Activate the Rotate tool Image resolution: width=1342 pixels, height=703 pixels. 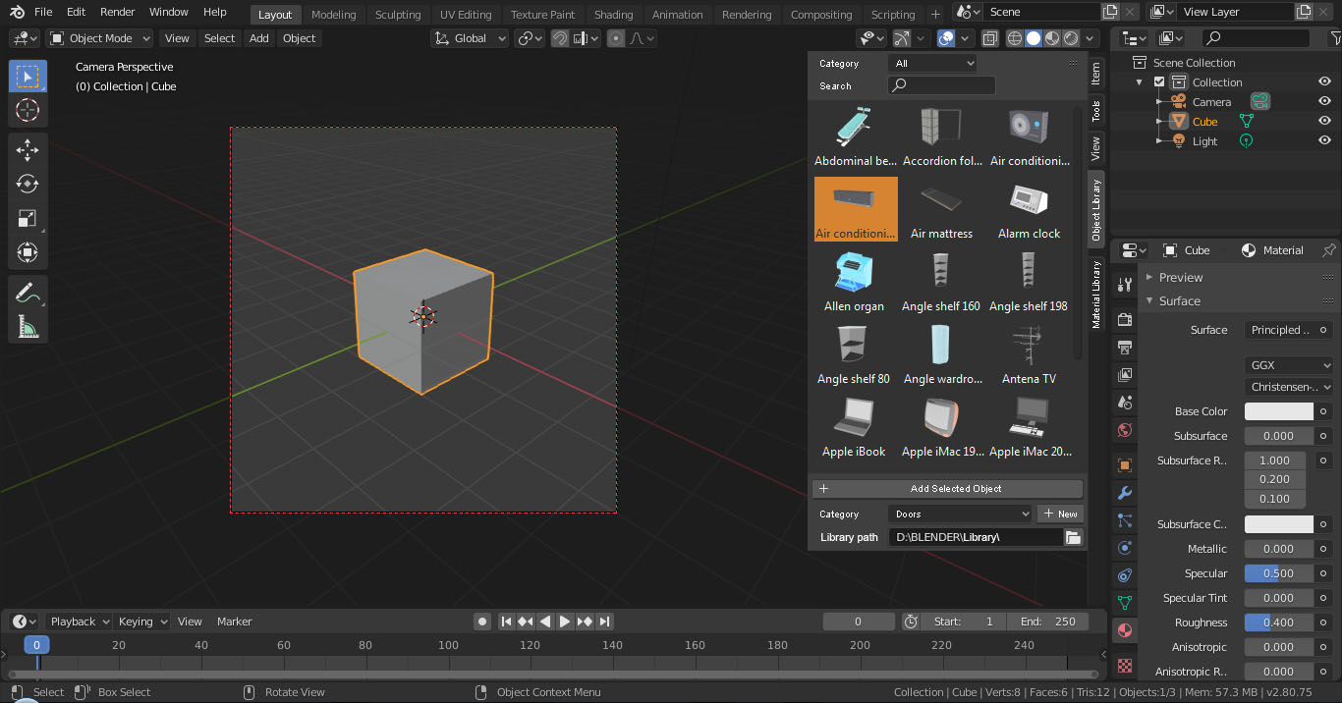click(x=28, y=184)
